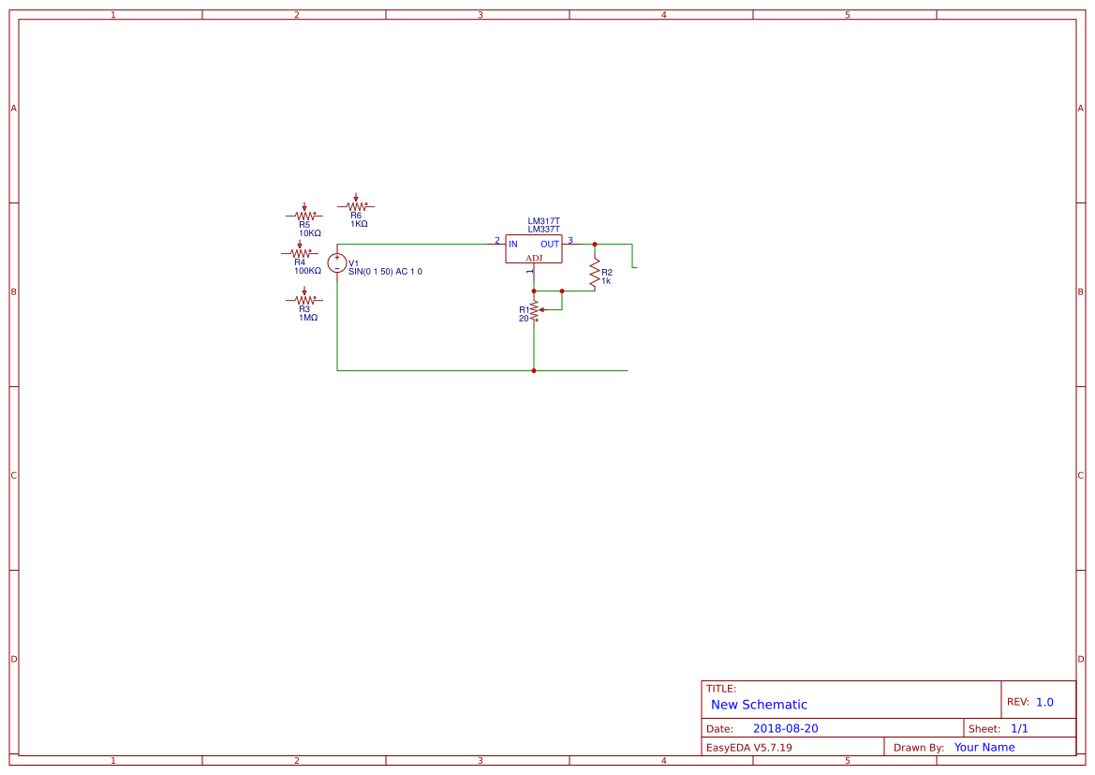The image size is (1095, 775).
Task: Click the 10KΩ value of R5
Action: click(310, 233)
